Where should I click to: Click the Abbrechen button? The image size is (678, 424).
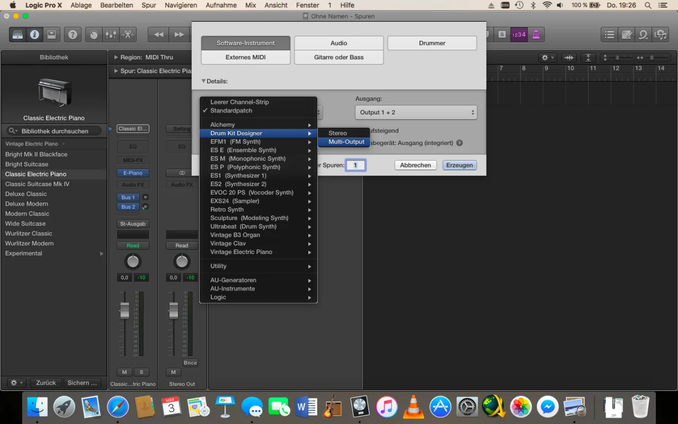pyautogui.click(x=415, y=165)
